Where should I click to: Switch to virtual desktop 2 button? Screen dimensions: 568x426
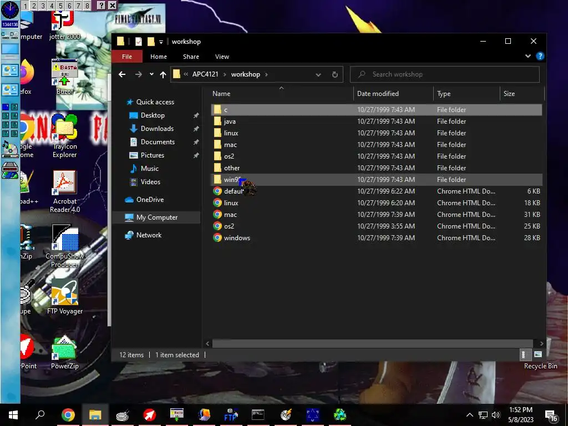[34, 6]
